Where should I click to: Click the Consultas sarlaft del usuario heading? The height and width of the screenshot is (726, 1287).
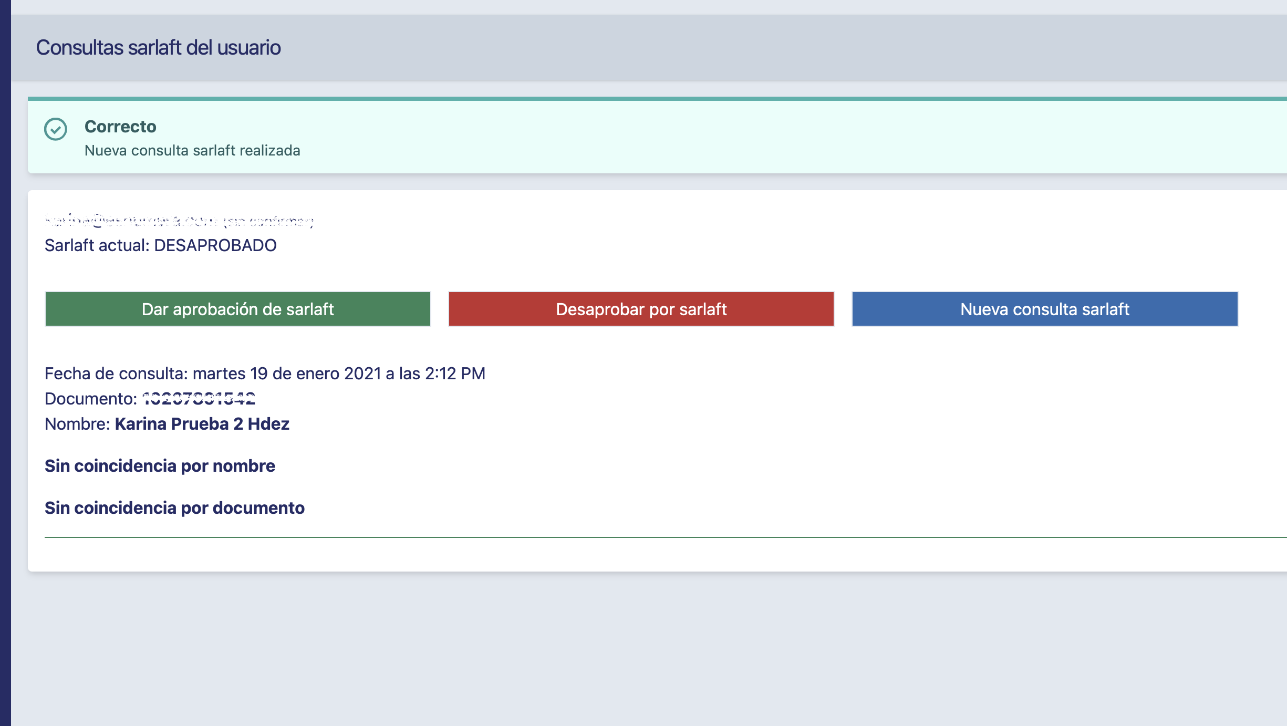coord(158,47)
